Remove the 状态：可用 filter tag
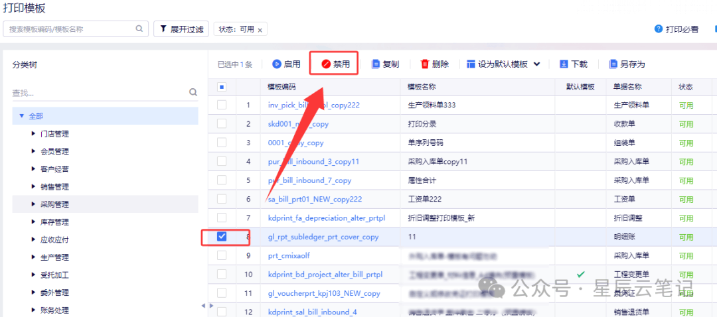717x317 pixels. click(260, 30)
